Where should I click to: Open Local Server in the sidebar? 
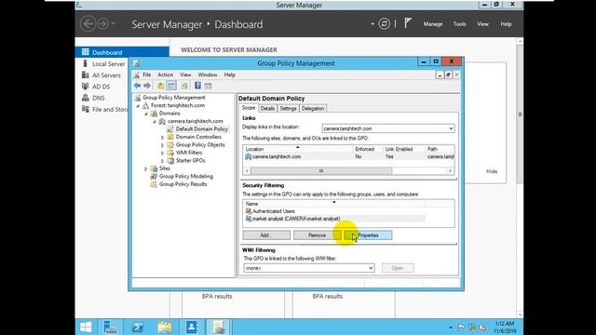(108, 64)
